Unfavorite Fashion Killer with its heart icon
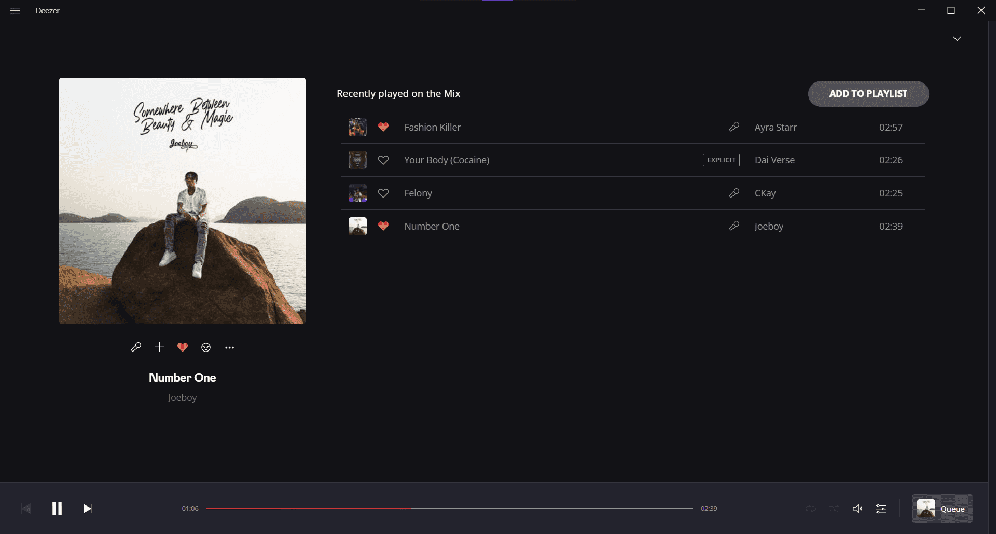 coord(383,127)
